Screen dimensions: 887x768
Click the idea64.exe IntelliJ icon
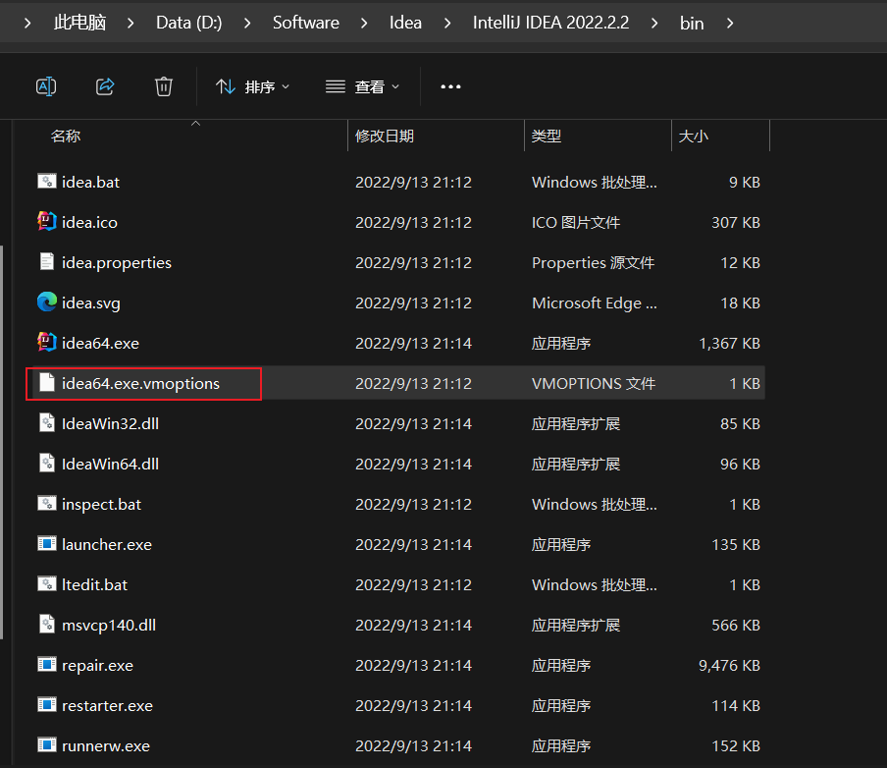(47, 342)
